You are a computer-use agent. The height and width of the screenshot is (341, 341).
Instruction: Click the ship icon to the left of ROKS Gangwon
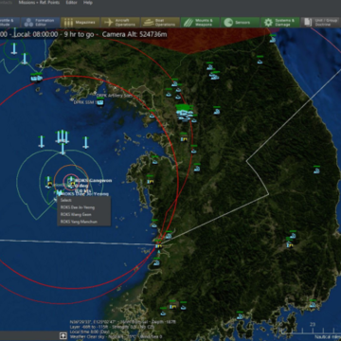[x=49, y=182]
